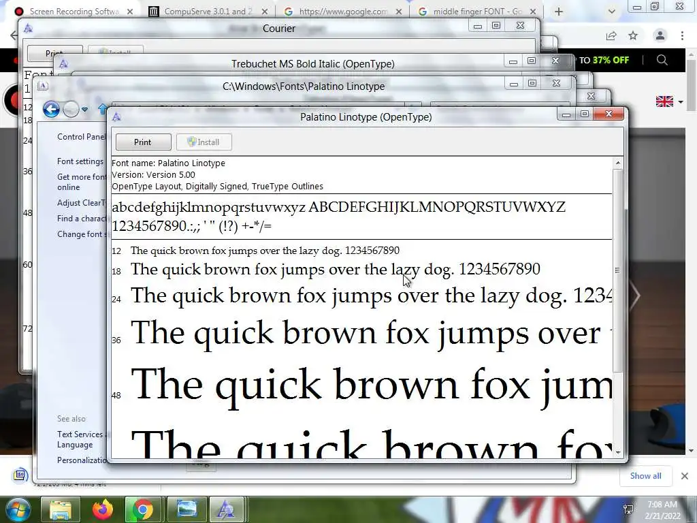Screen dimensions: 697x523
Task: Click Show all downloads
Action: (x=645, y=476)
